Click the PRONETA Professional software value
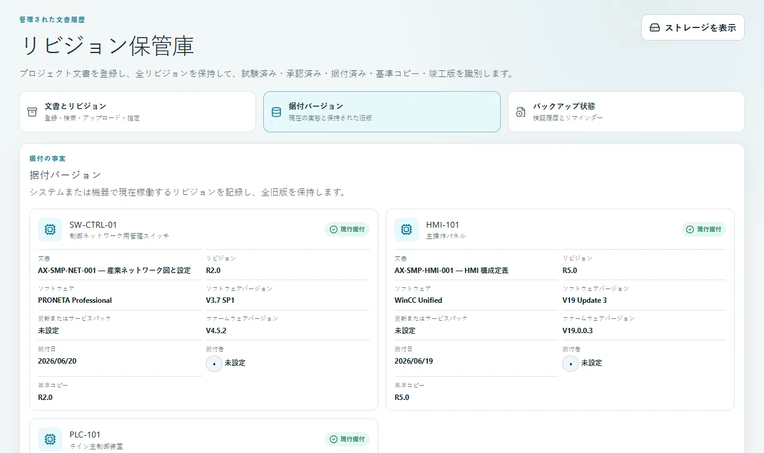The image size is (764, 453). [x=75, y=300]
